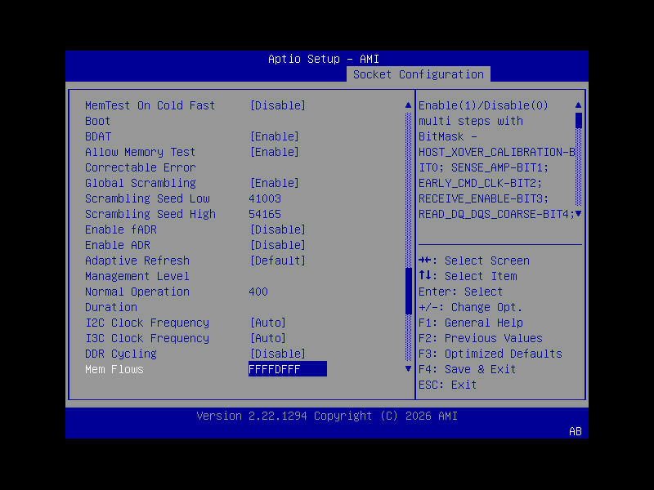Select the Allow Memory Test label
Screen dimensions: 654x490
(140, 152)
